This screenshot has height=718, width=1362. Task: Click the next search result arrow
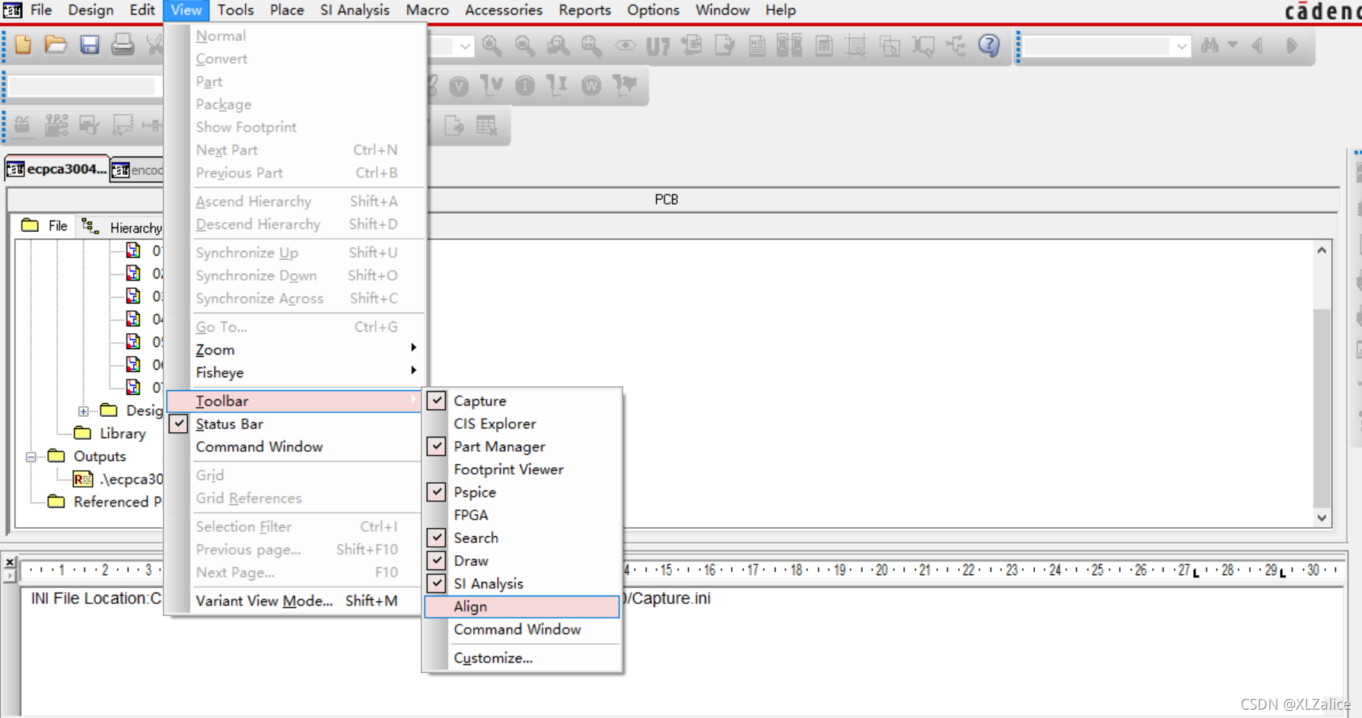click(x=1291, y=46)
